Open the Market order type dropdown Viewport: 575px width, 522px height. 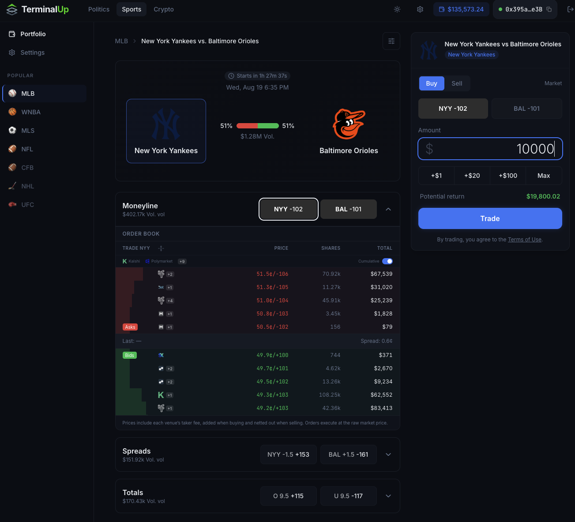[x=553, y=83]
